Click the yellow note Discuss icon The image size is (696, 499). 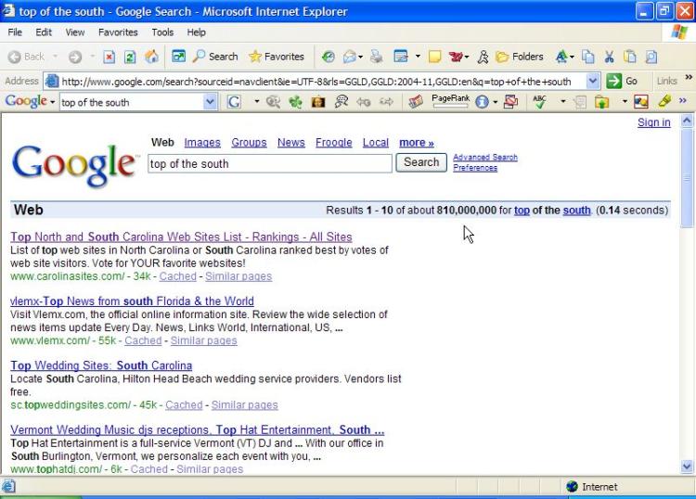[434, 57]
